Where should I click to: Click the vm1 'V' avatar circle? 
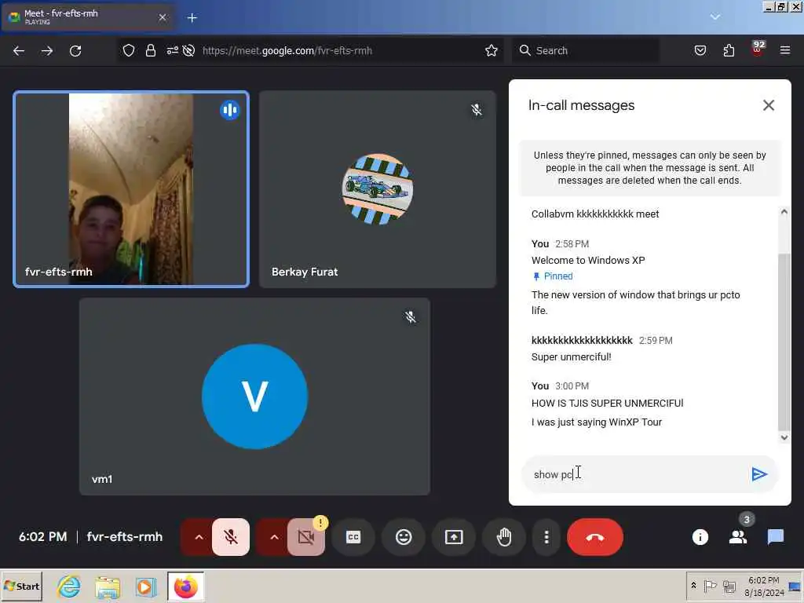coord(255,397)
